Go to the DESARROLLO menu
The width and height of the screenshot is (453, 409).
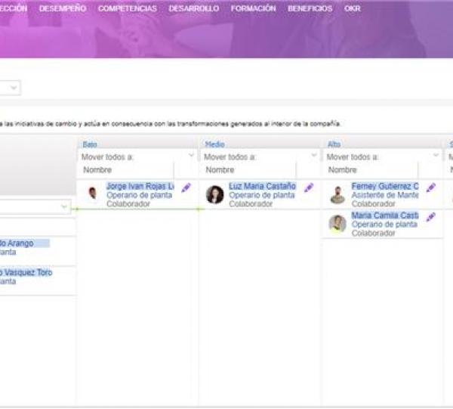[194, 8]
